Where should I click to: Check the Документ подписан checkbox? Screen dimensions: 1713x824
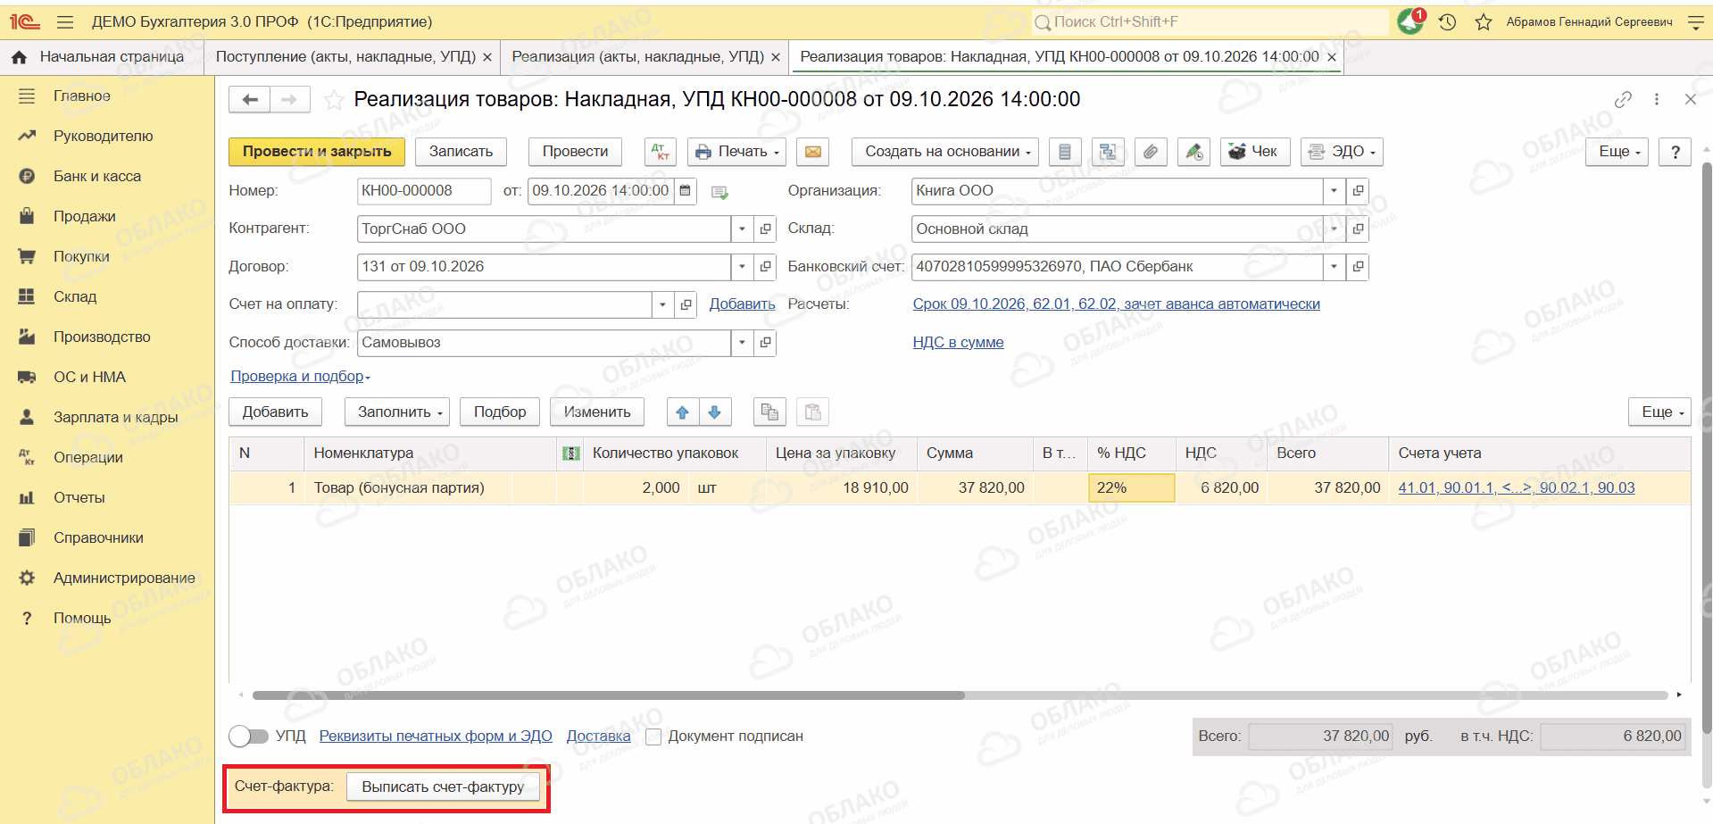(x=653, y=737)
